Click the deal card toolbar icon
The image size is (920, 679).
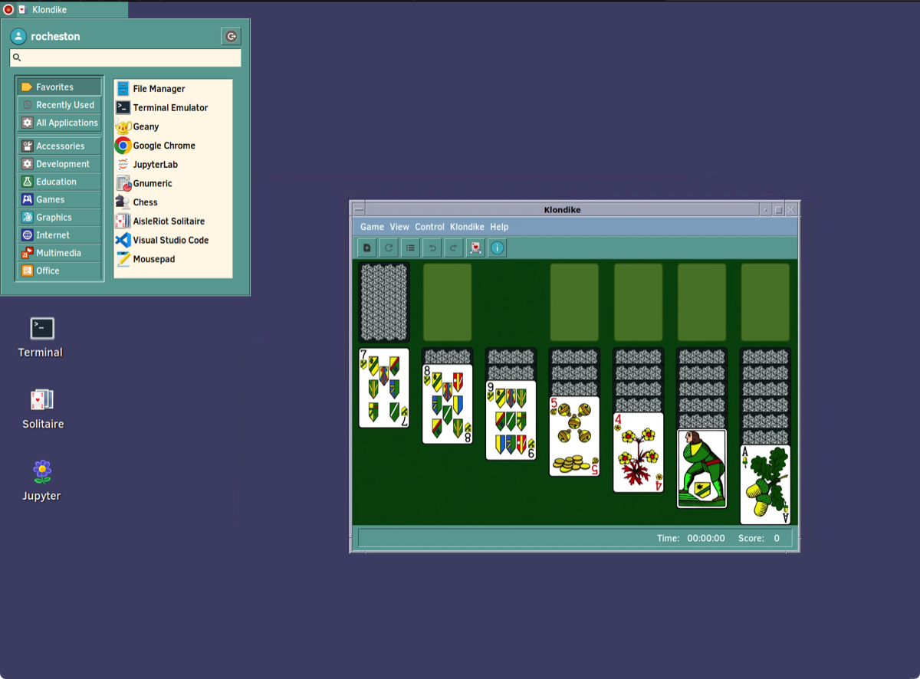[x=475, y=248]
